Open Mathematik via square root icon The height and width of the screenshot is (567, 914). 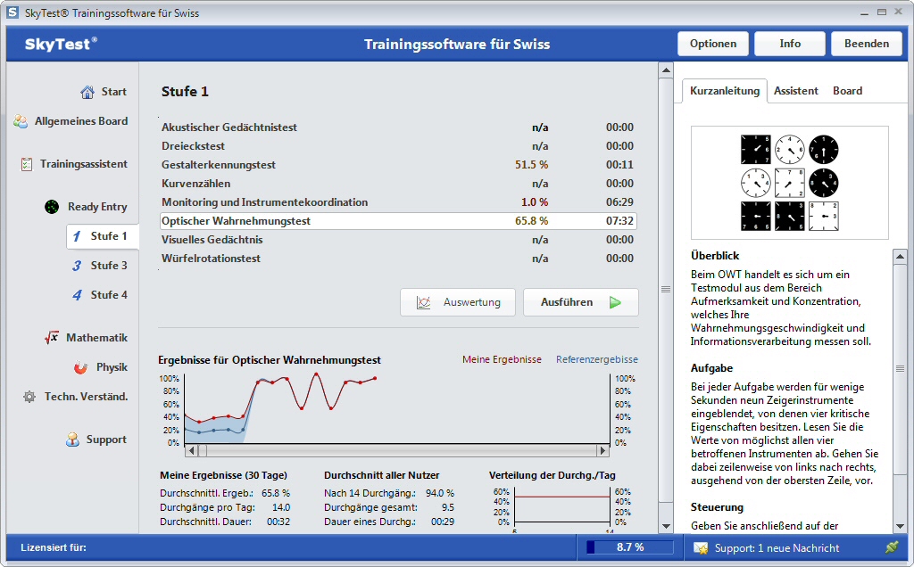(x=52, y=338)
